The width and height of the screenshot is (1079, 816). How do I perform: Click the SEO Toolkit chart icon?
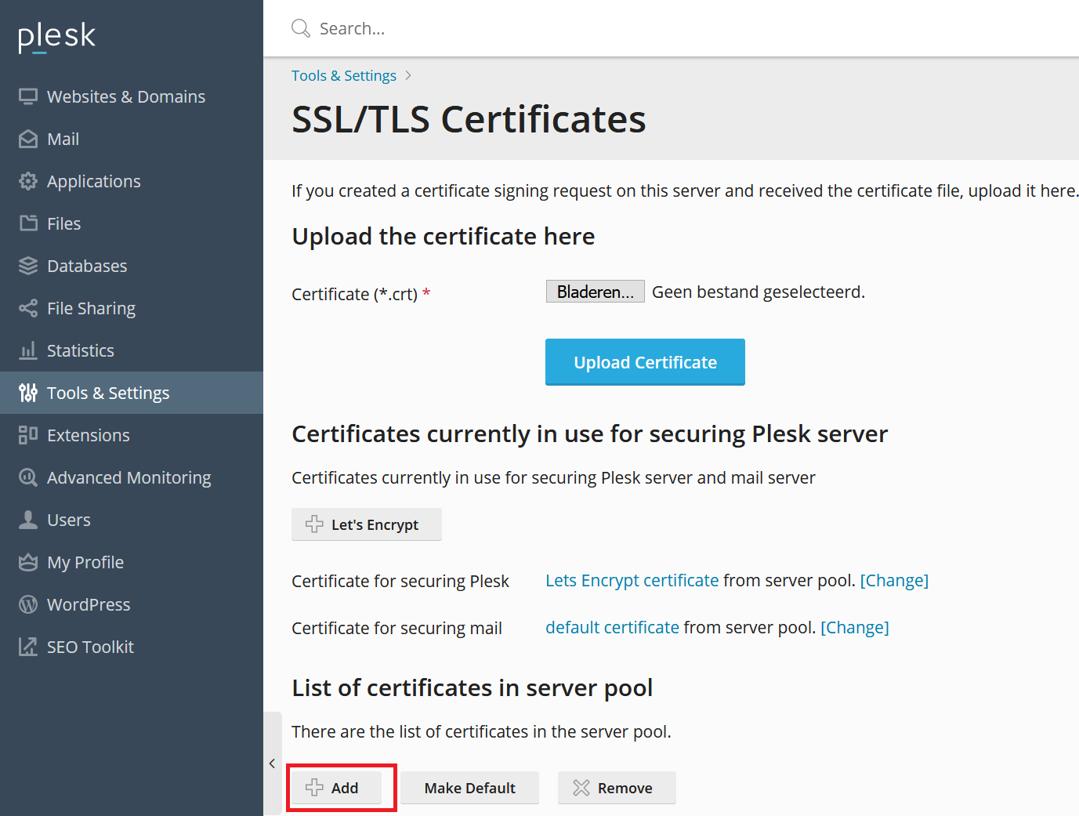[28, 647]
